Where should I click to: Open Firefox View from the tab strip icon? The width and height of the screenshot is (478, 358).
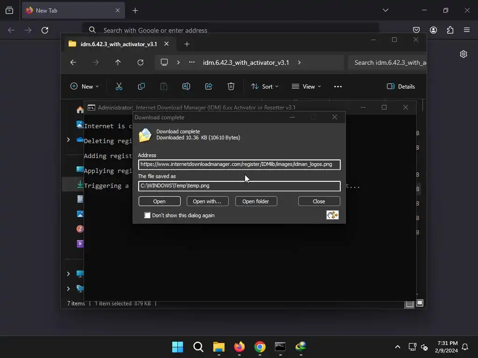click(x=9, y=11)
